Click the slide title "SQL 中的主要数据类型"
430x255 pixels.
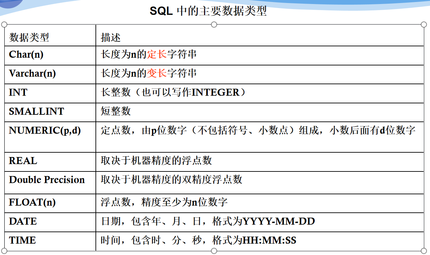tap(208, 11)
